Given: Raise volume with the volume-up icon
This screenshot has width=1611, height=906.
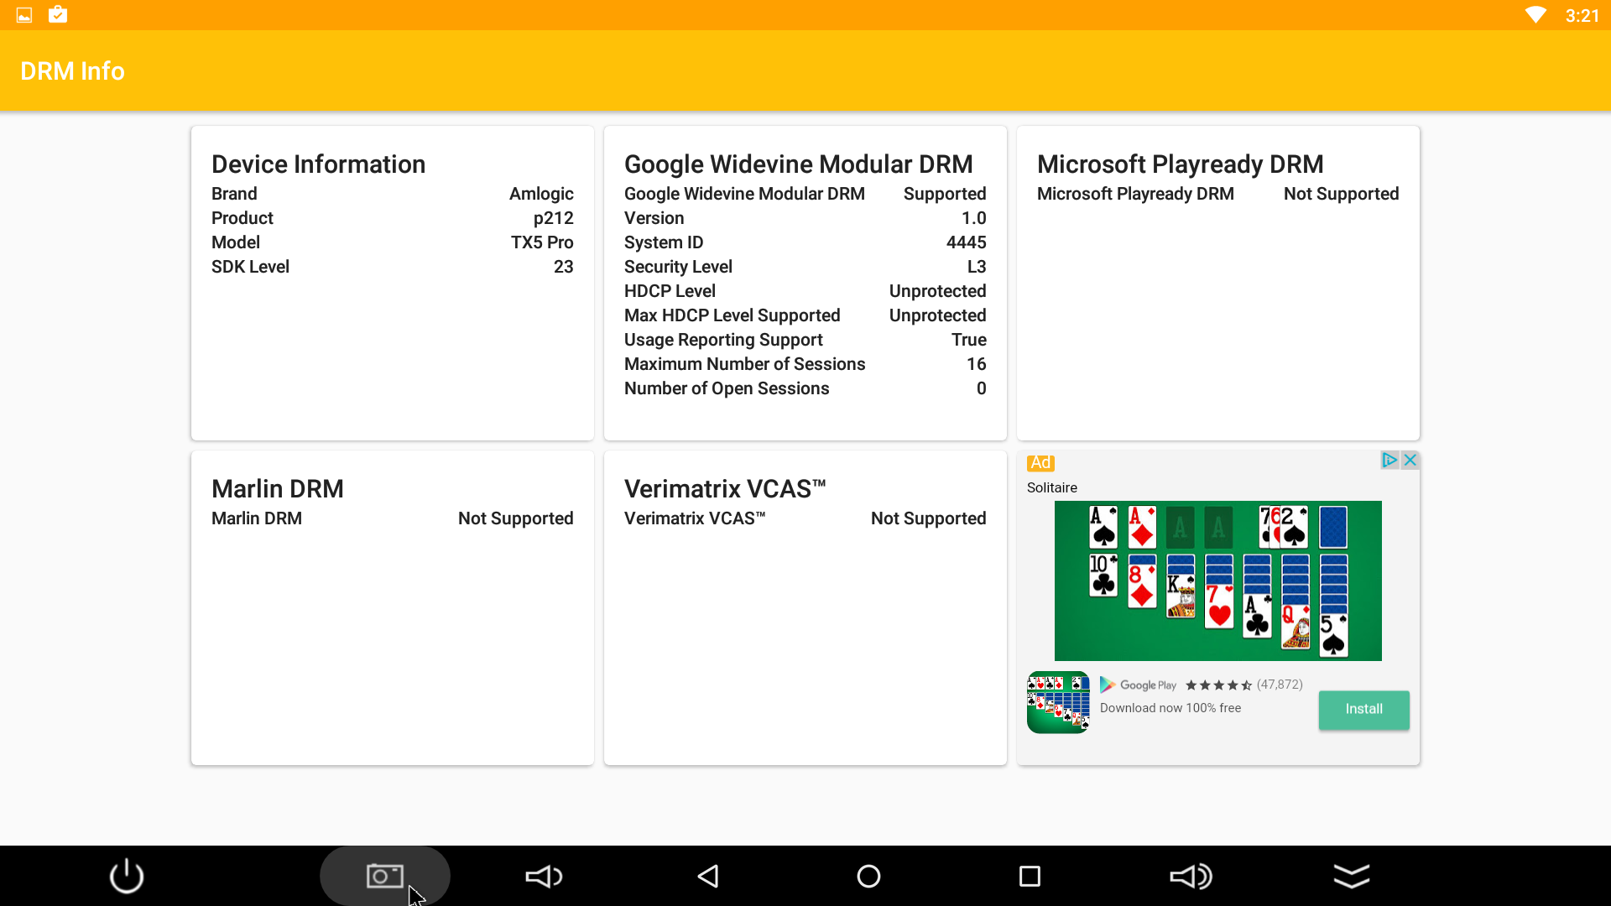Looking at the screenshot, I should coord(1191,876).
